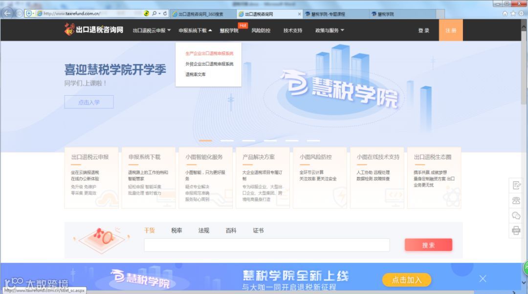Click the 点击加入 button in bottom banner
The width and height of the screenshot is (528, 294).
pos(407,280)
